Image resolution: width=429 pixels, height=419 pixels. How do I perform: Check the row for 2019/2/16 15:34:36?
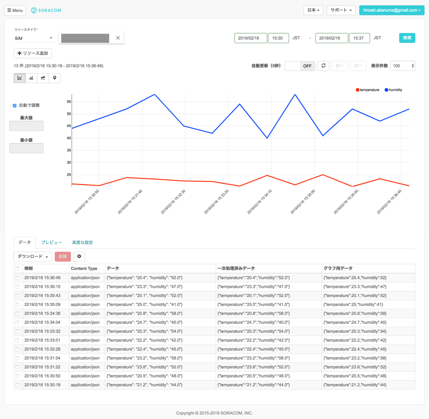(x=18, y=314)
